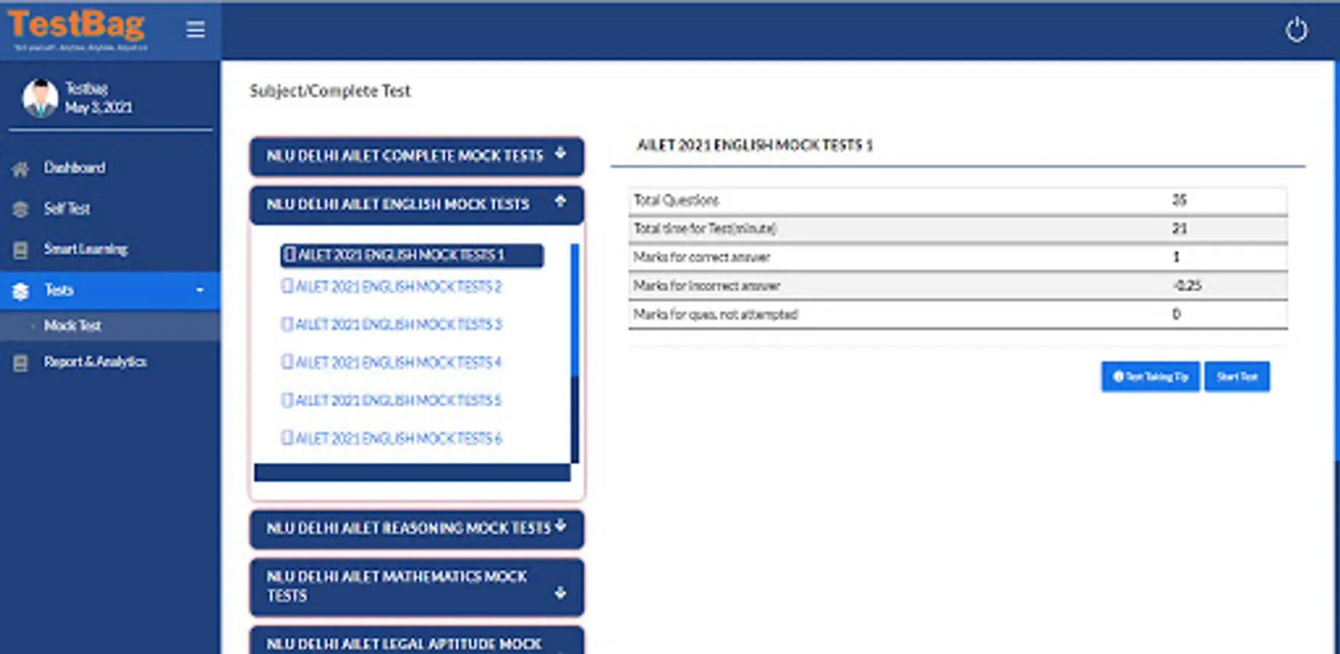Collapse NLU Delhi AILET English Mock Tests
Viewport: 1340px width, 654px height.
417,204
